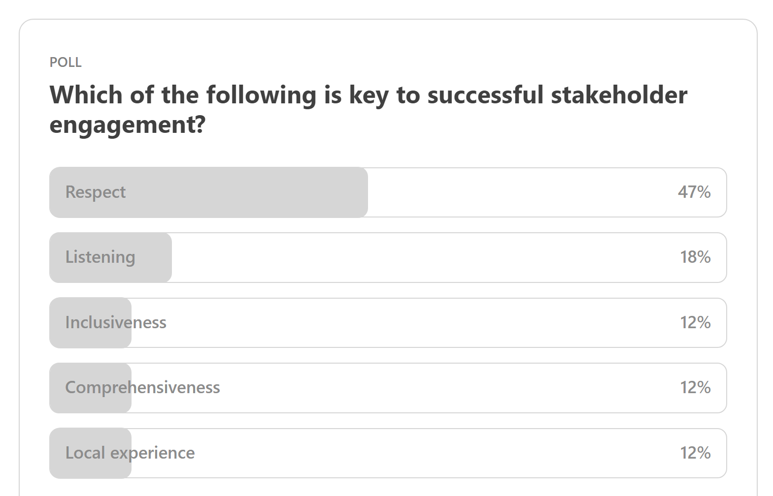The height and width of the screenshot is (496, 773).
Task: Click the 47% result for Respect
Action: [694, 192]
